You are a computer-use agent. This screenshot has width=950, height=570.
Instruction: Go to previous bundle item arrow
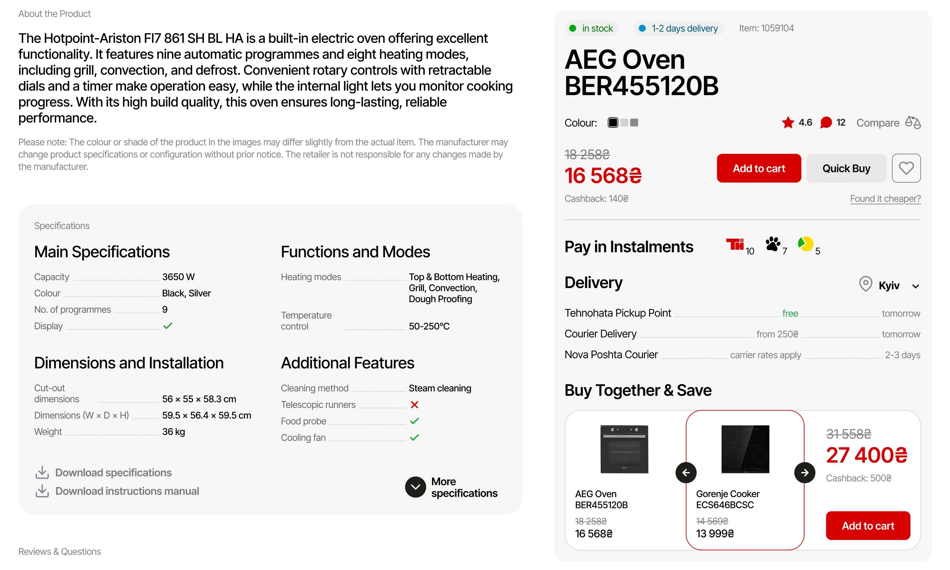(x=686, y=473)
